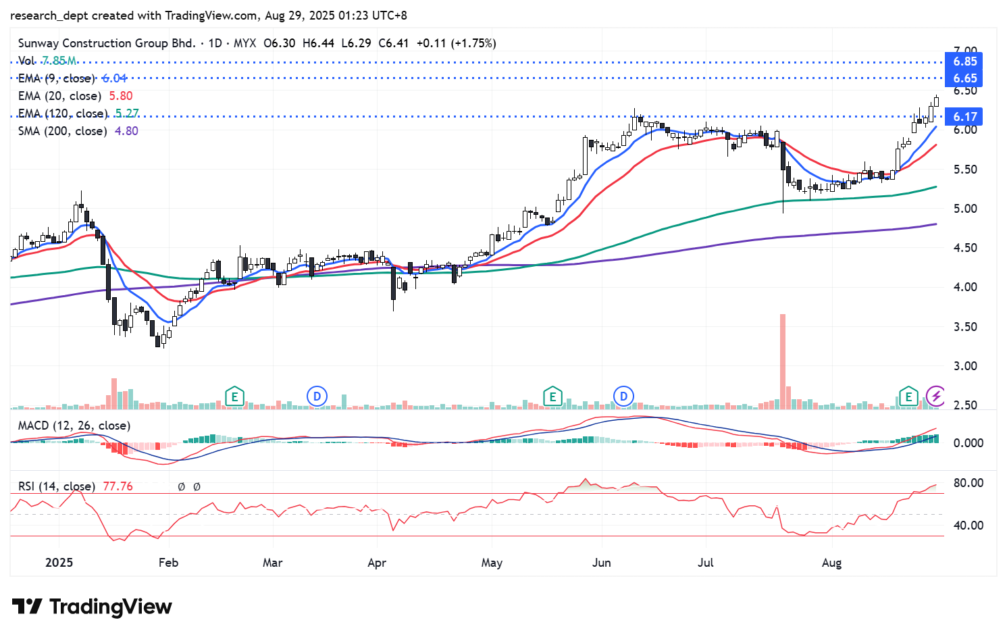Screen dimensions: 1007x637
Task: Click the earnings 'E' marker in late February
Action: coord(234,397)
